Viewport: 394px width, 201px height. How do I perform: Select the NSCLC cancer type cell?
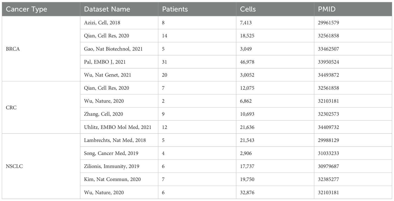[x=14, y=166]
